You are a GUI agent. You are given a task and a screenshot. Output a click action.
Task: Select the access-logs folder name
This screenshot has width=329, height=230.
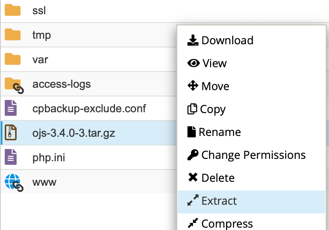(61, 84)
